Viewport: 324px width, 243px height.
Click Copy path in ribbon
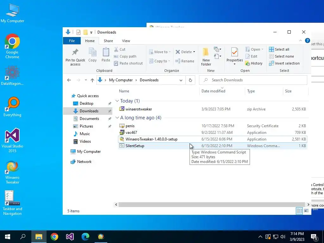(125, 56)
